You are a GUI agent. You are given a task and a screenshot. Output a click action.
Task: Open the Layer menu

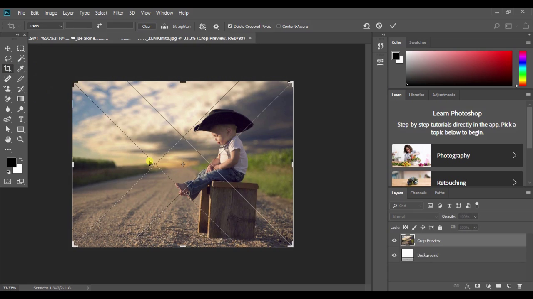point(68,13)
